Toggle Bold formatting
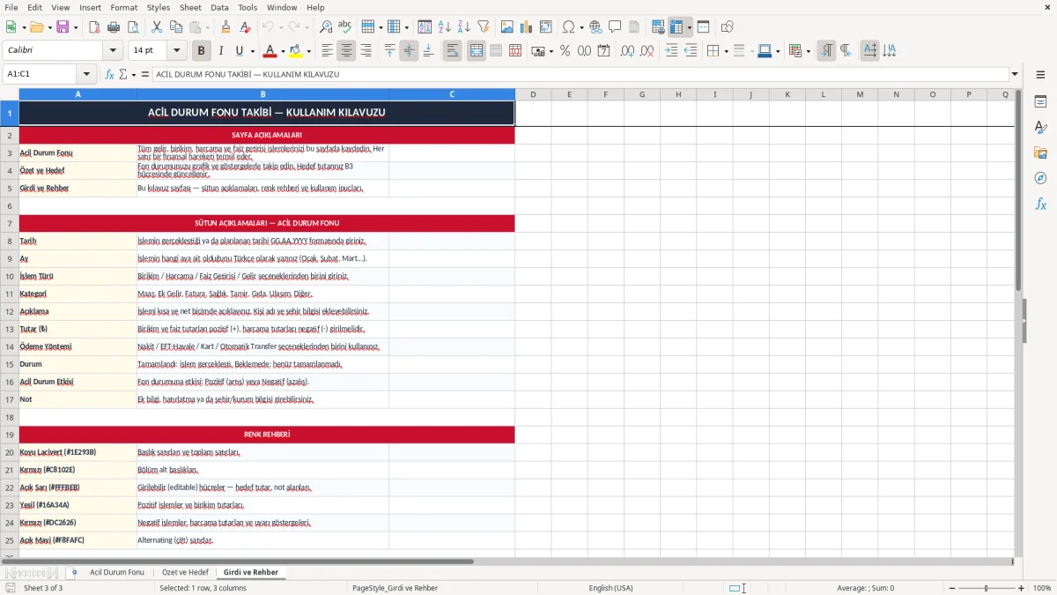Image resolution: width=1057 pixels, height=595 pixels. pos(202,51)
